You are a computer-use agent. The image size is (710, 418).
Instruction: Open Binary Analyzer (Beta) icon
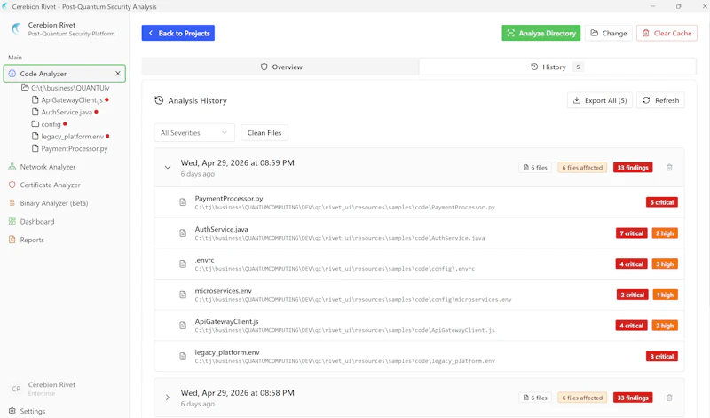(x=12, y=203)
